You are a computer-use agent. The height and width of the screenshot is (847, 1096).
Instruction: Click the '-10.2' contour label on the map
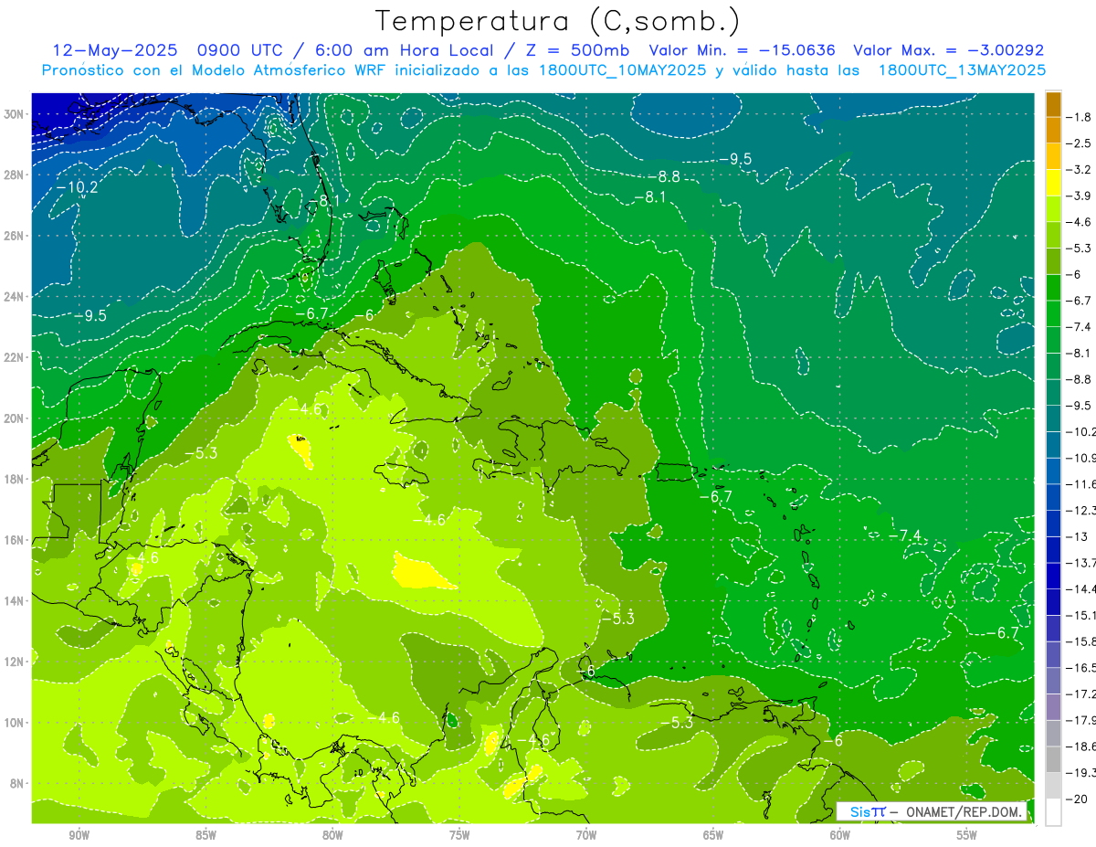tap(77, 187)
